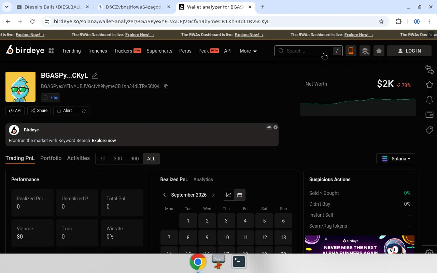Bookmark this page with the address bar star
437x273 pixels.
coord(381,21)
